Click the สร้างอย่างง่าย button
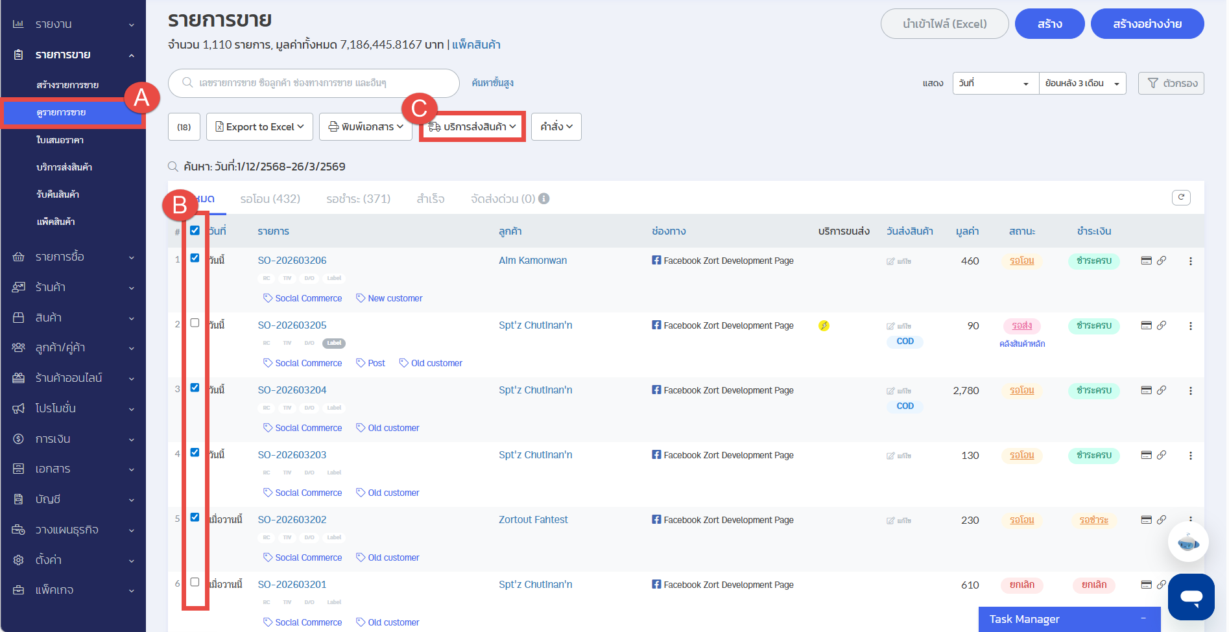The width and height of the screenshot is (1229, 632). [x=1147, y=24]
